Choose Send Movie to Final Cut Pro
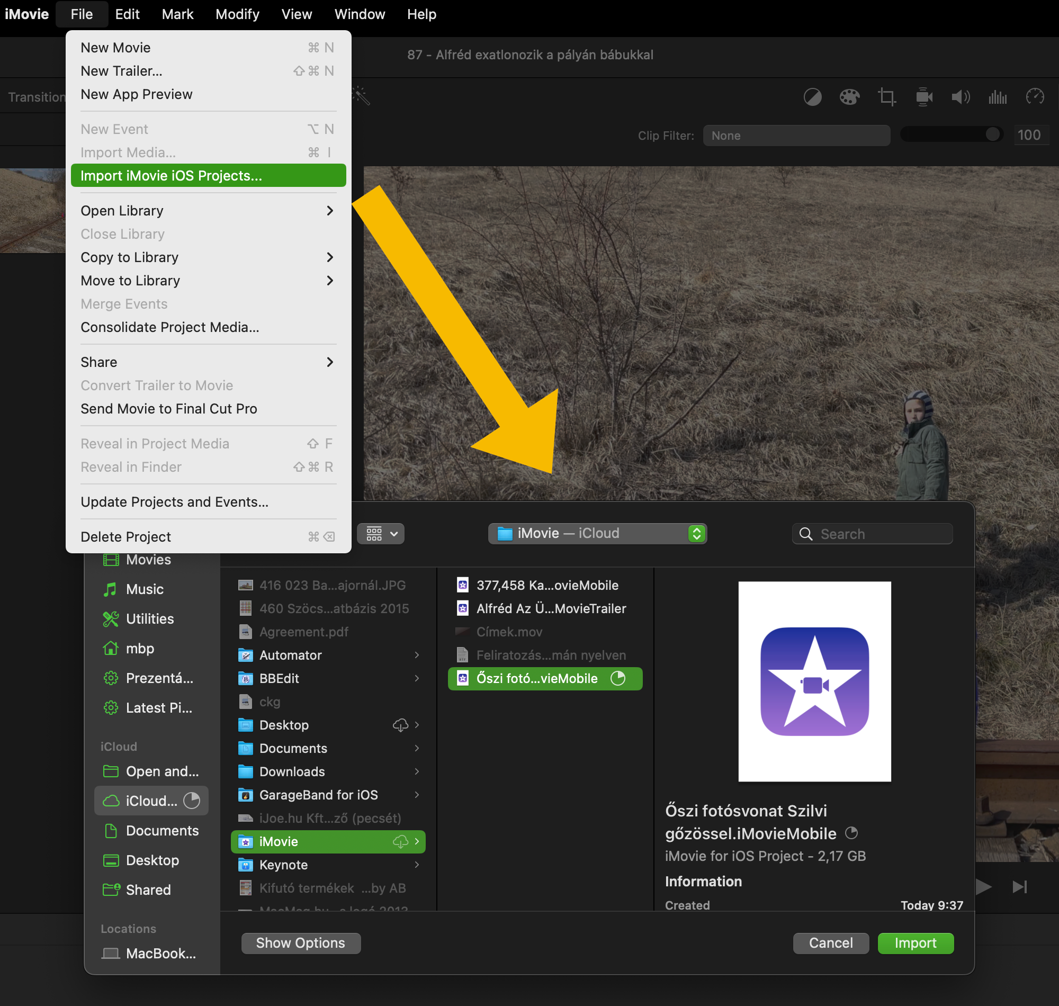 [208, 409]
